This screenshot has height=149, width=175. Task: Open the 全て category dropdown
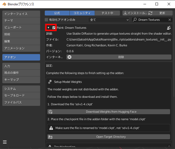109,20
